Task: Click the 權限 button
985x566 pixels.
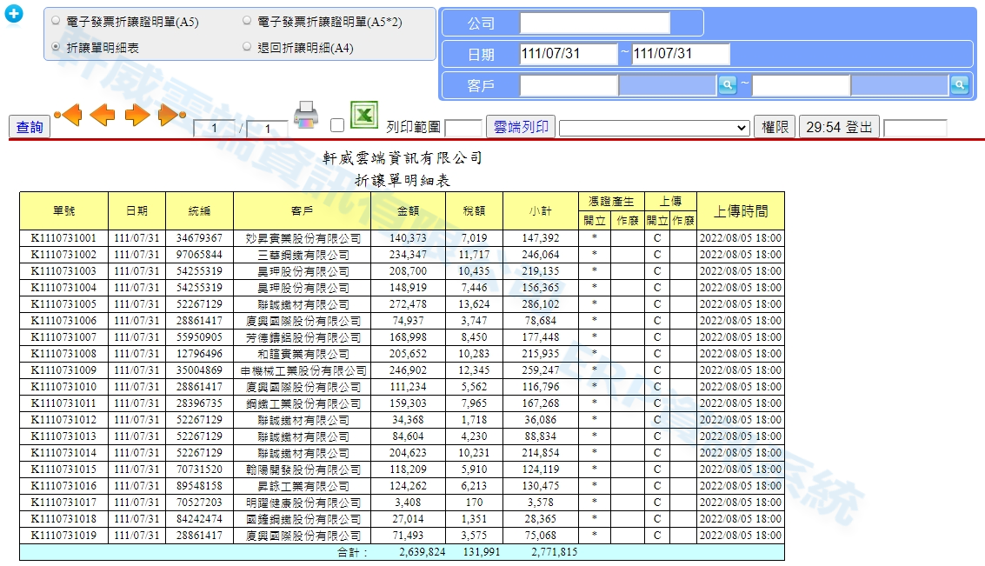Action: pyautogui.click(x=775, y=127)
